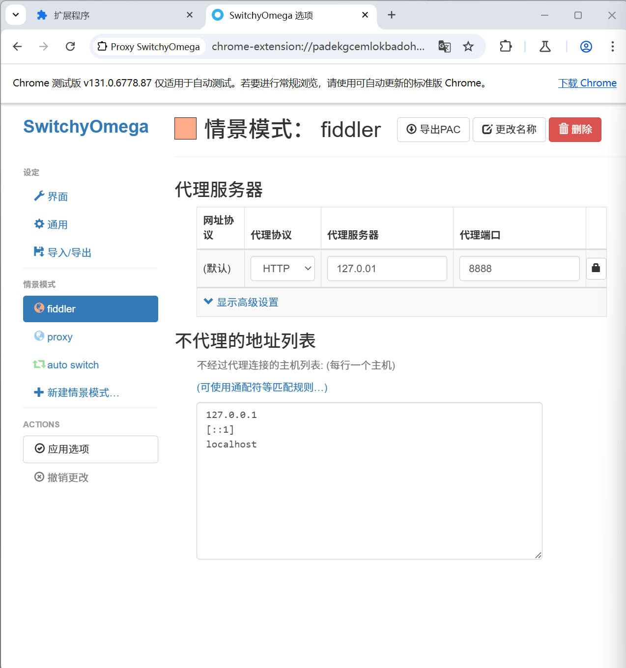Click the proxy port field 8888
Viewport: 626px width, 668px height.
519,269
